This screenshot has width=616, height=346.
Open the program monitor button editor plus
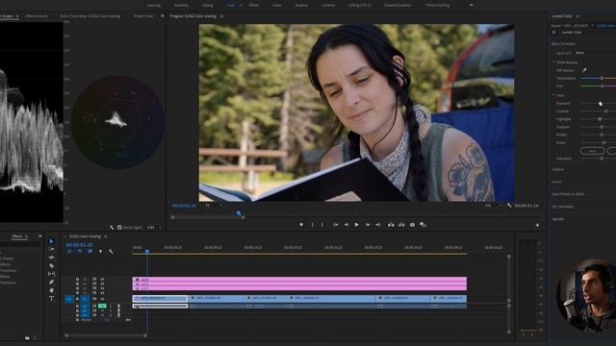(537, 225)
